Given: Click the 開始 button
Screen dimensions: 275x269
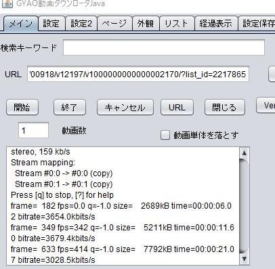Looking at the screenshot, I should [22, 107].
